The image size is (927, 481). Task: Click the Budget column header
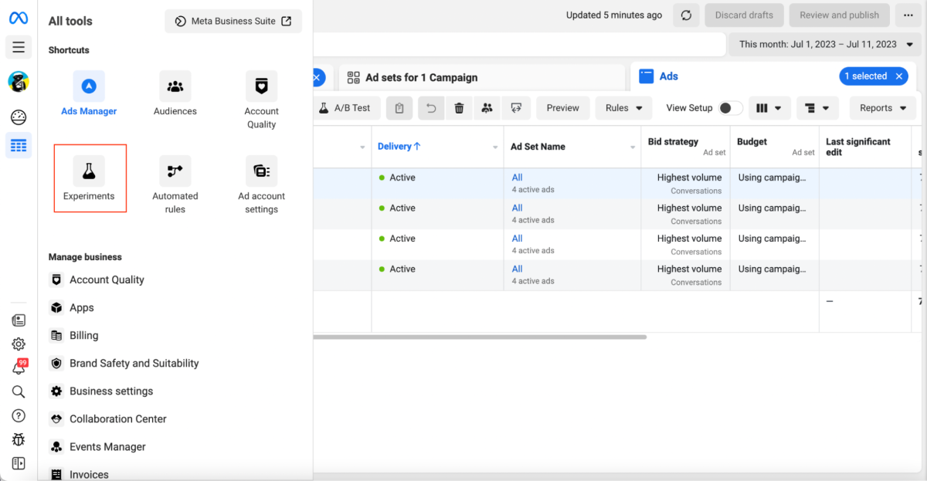click(752, 142)
